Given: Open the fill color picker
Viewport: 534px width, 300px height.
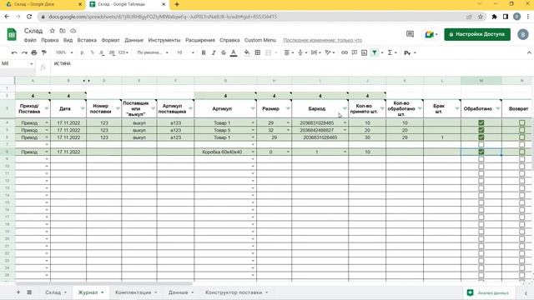Looking at the screenshot, I should pyautogui.click(x=247, y=52).
